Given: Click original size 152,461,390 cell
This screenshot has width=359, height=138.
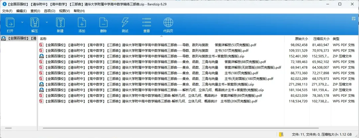Looking at the screenshot, I should pyautogui.click(x=298, y=56).
